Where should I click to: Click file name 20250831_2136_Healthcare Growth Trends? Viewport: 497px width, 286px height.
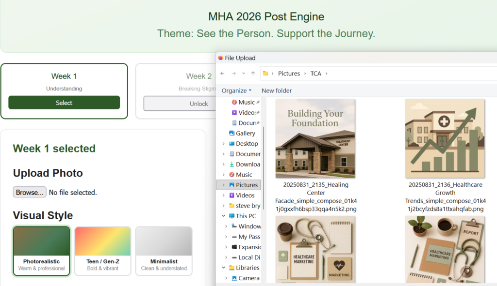click(446, 196)
